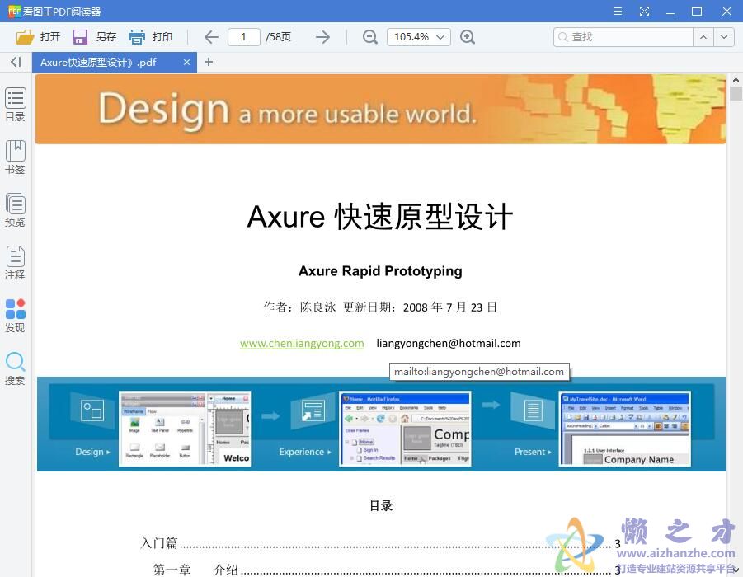Open a PDF with the 打开 folder icon

pos(25,37)
